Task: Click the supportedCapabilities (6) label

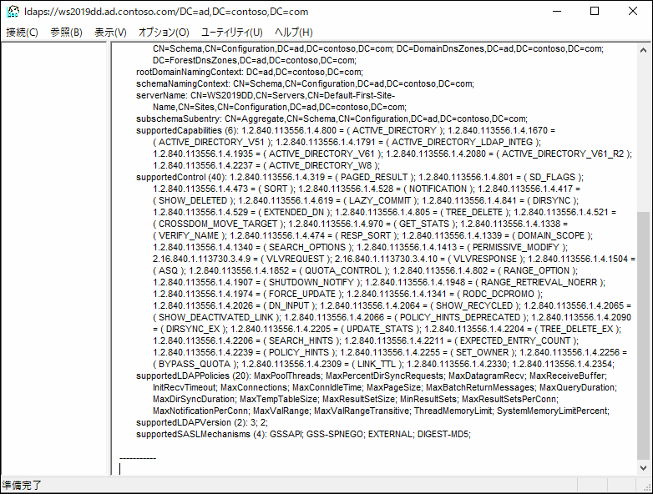Action: pos(187,130)
